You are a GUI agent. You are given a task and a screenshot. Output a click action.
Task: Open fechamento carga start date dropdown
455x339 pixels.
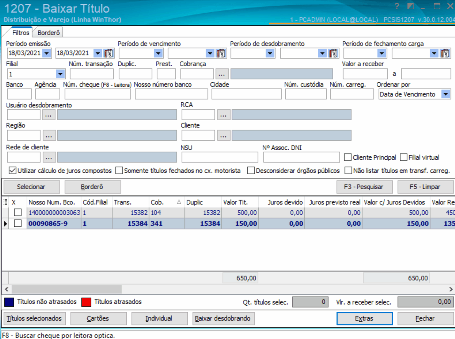[x=382, y=53]
